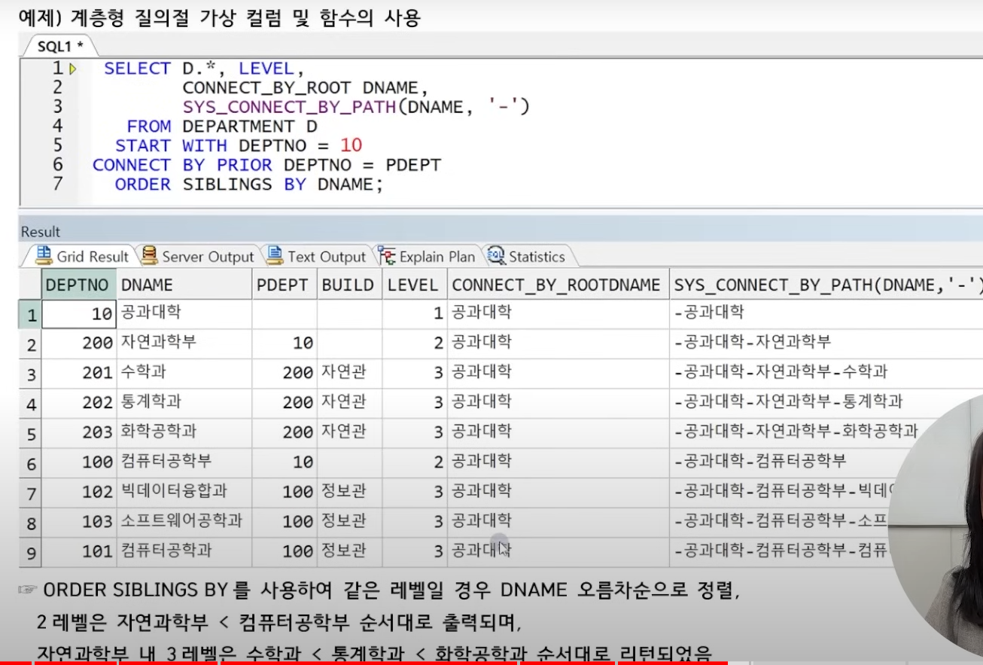Click the DNAME cell 자연과학부
The image size is (983, 665).
click(184, 343)
